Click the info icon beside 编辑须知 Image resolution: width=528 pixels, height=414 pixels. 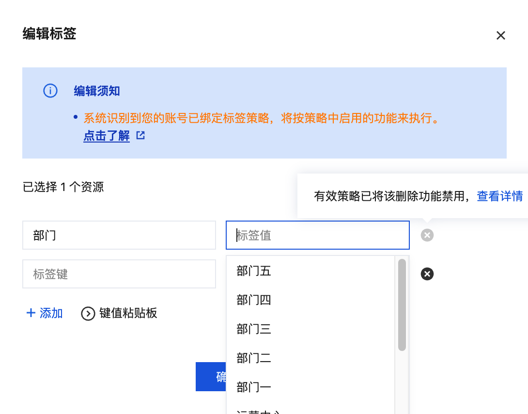click(50, 91)
